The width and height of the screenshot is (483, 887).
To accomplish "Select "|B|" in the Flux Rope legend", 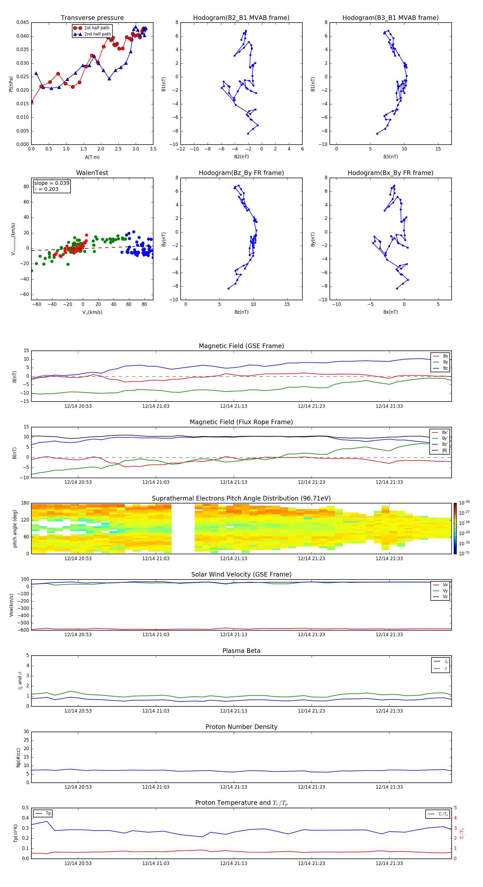I will pos(440,450).
